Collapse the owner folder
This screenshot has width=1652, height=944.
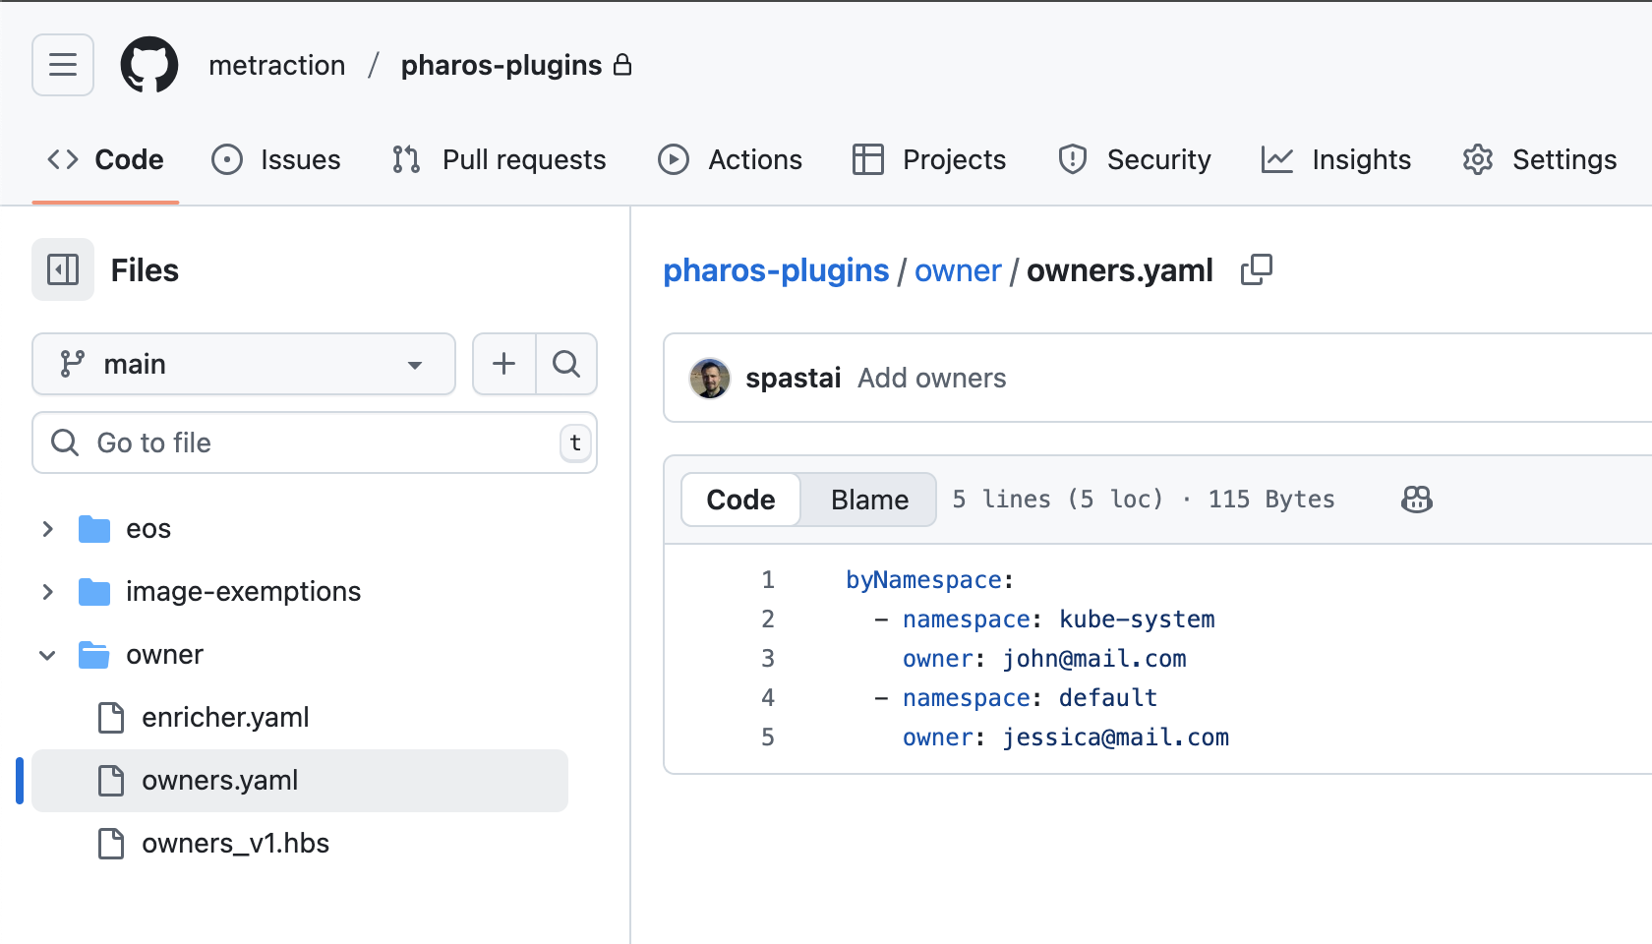pyautogui.click(x=47, y=655)
